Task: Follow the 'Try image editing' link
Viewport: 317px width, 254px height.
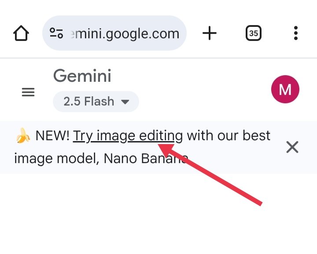Action: point(128,136)
